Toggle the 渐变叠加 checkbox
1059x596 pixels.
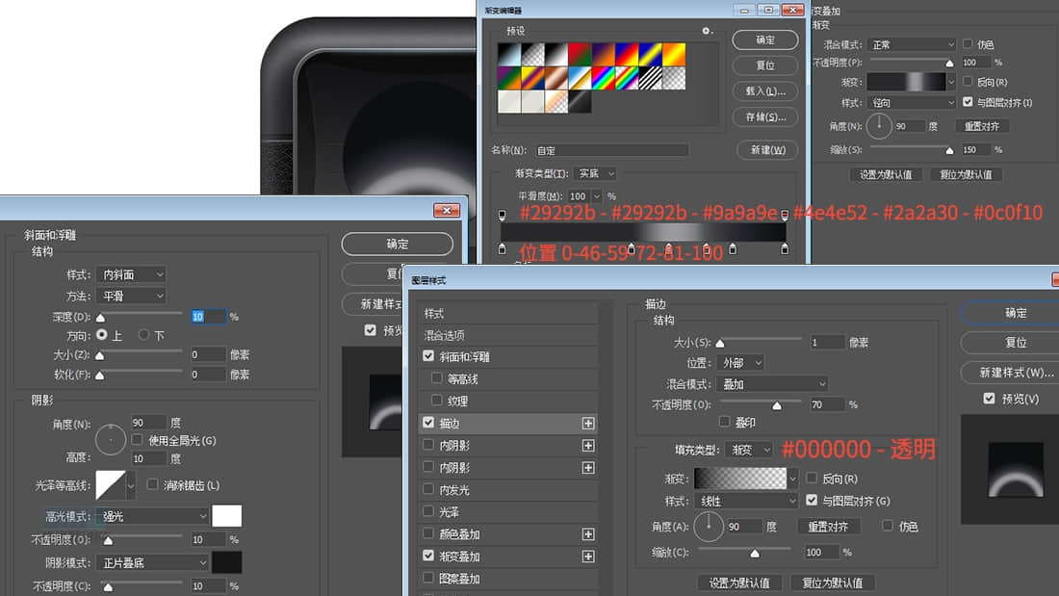tap(428, 556)
